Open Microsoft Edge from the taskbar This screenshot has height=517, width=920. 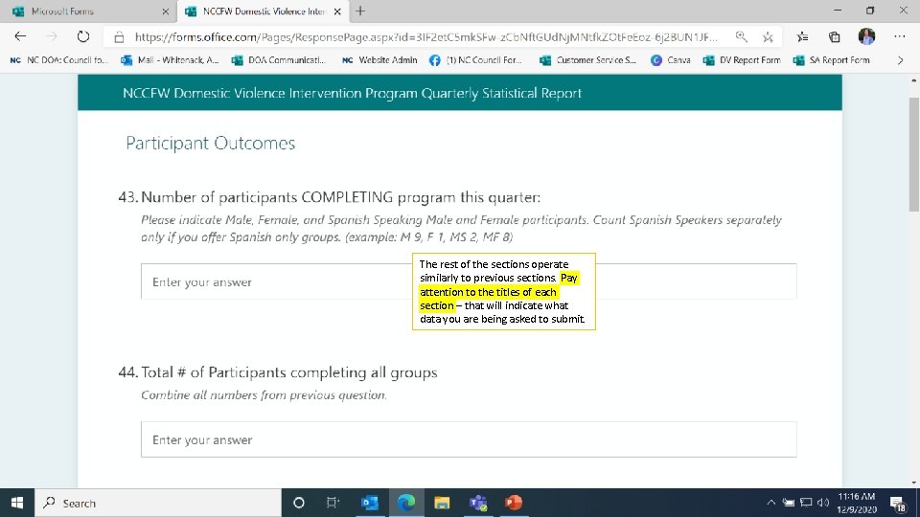406,503
